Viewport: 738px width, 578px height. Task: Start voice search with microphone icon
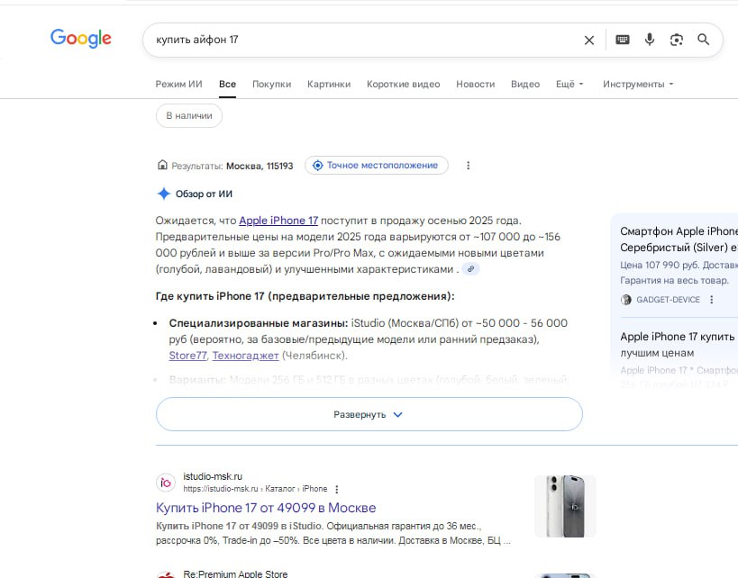point(649,40)
